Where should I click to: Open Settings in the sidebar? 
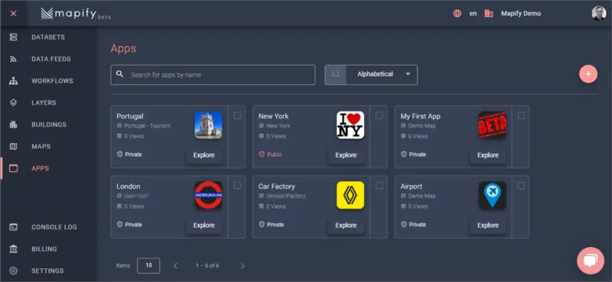(x=48, y=271)
